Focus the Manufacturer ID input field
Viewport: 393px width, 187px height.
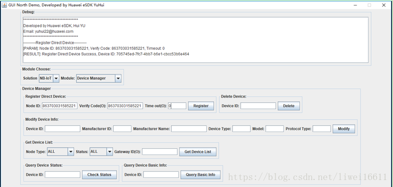point(123,129)
